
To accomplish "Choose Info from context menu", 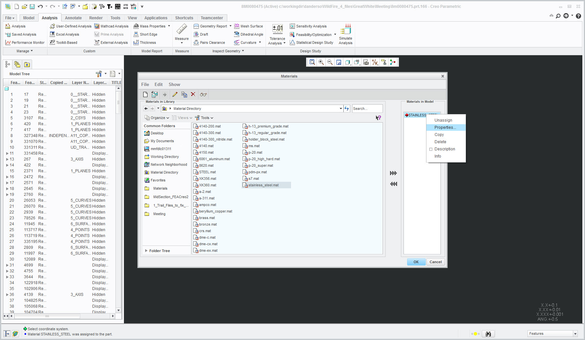I will tap(446, 156).
